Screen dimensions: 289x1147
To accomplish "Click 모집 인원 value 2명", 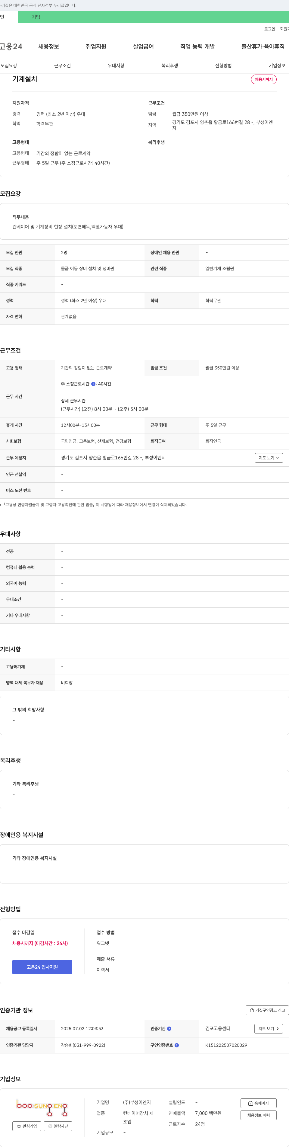I will point(64,252).
